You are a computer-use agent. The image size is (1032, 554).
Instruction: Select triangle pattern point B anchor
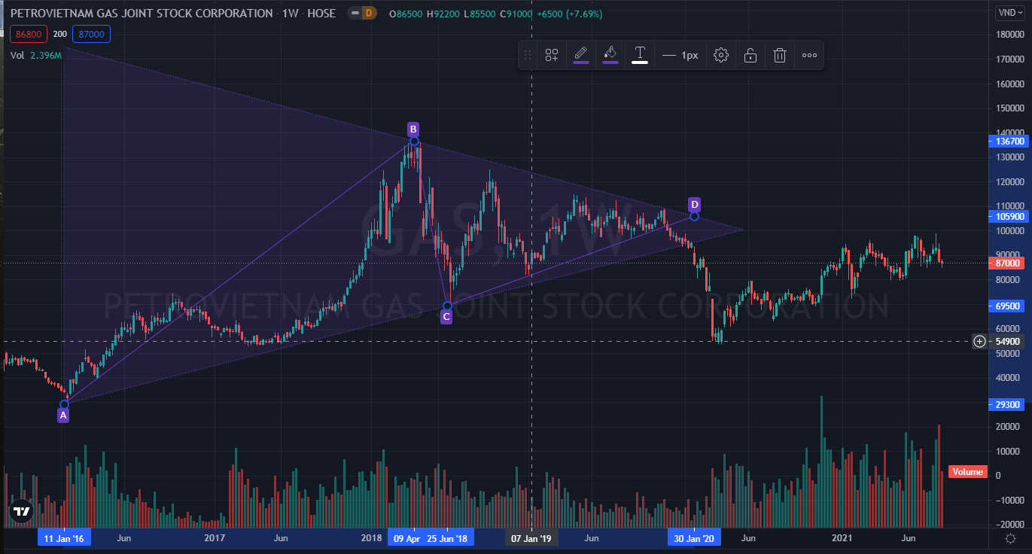pos(414,142)
